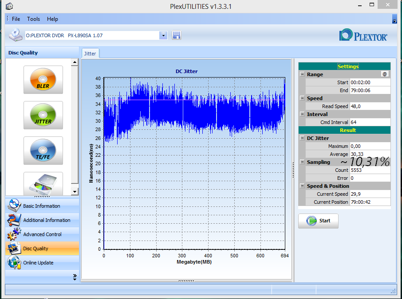
Task: Select the JITTER disc test
Action: [43, 115]
